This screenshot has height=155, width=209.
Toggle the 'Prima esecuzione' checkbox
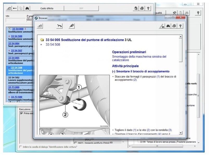(22, 114)
